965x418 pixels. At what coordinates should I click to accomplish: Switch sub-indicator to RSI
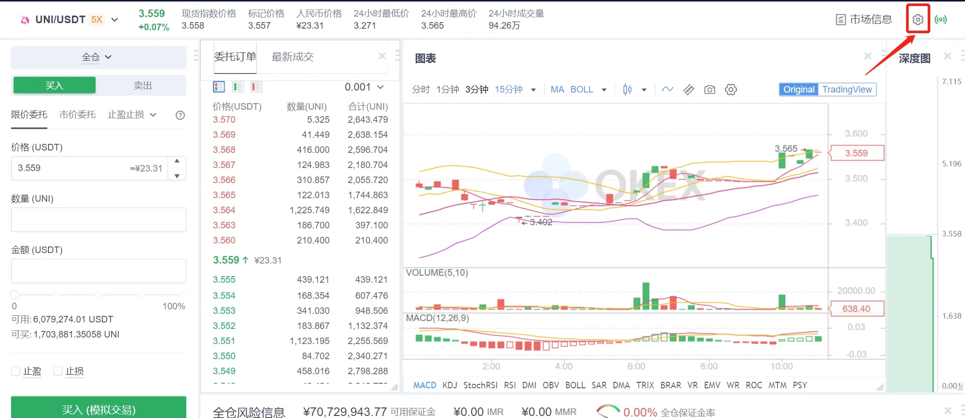pyautogui.click(x=510, y=385)
